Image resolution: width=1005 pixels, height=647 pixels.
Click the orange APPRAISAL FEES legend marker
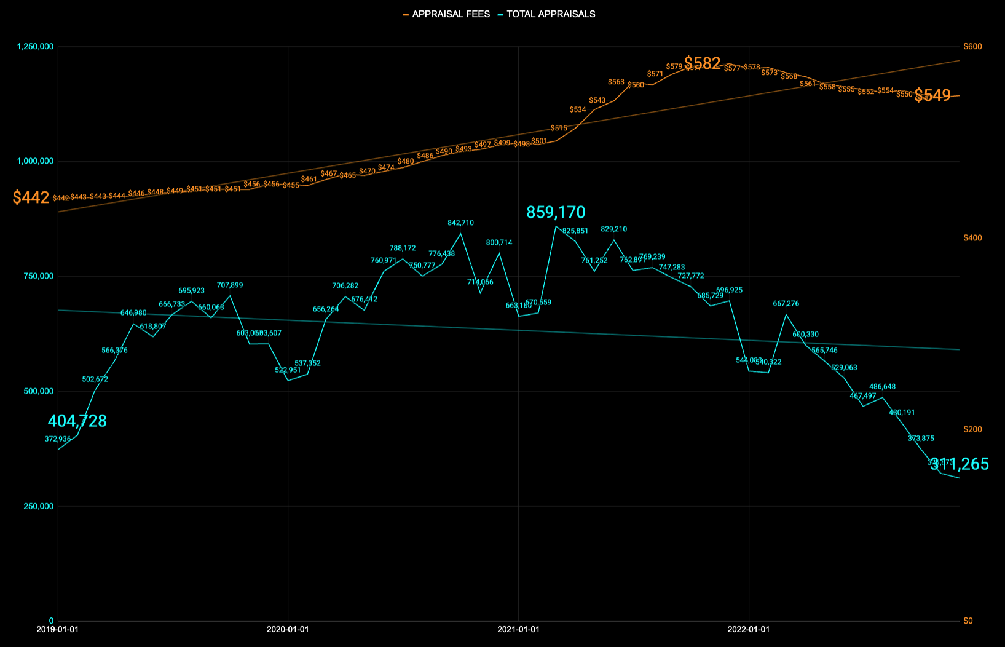click(x=406, y=14)
